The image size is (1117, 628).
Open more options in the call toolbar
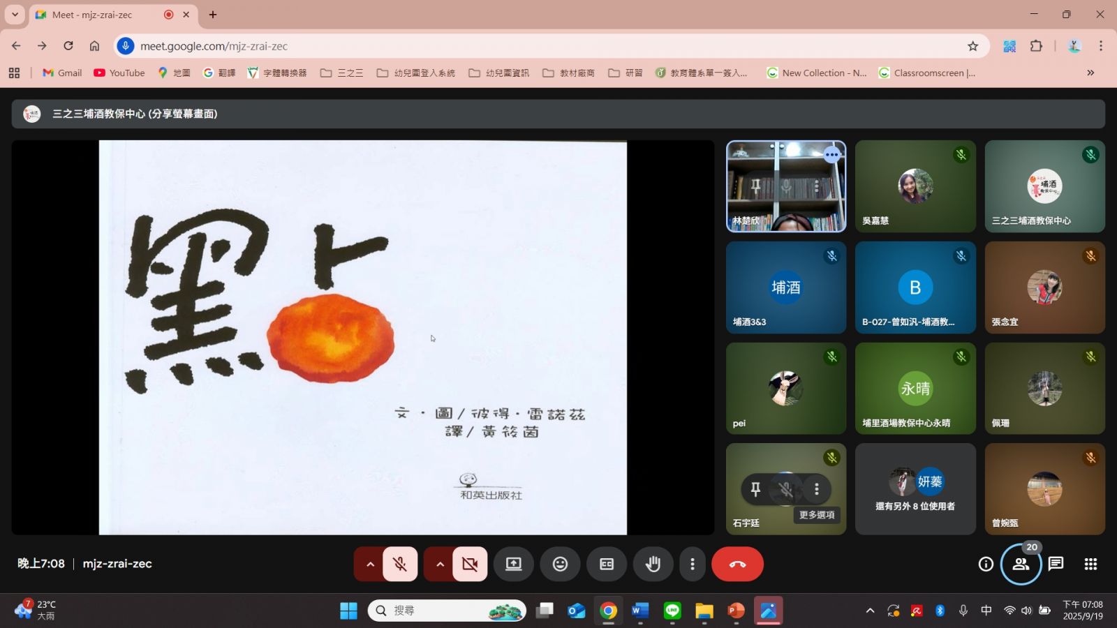693,564
